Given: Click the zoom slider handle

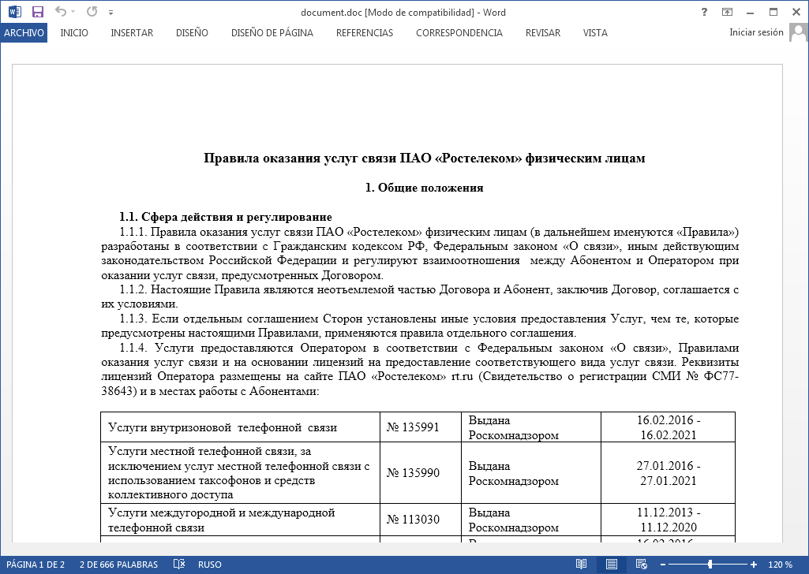Looking at the screenshot, I should click(x=711, y=565).
